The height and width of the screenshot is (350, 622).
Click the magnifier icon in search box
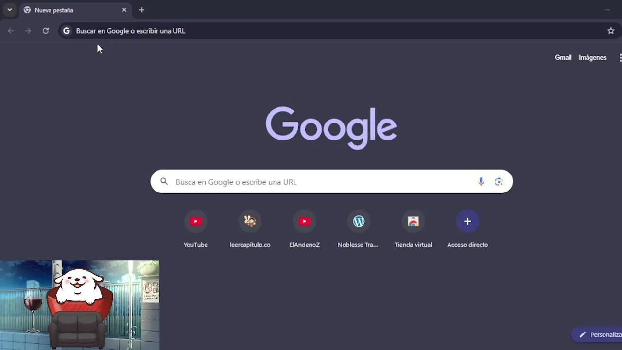[x=164, y=181]
